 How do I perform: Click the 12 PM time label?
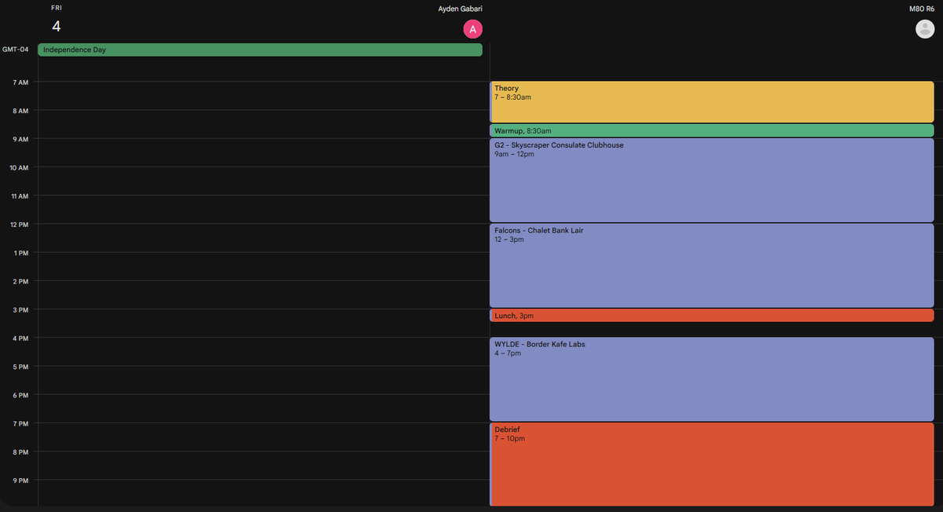point(19,225)
